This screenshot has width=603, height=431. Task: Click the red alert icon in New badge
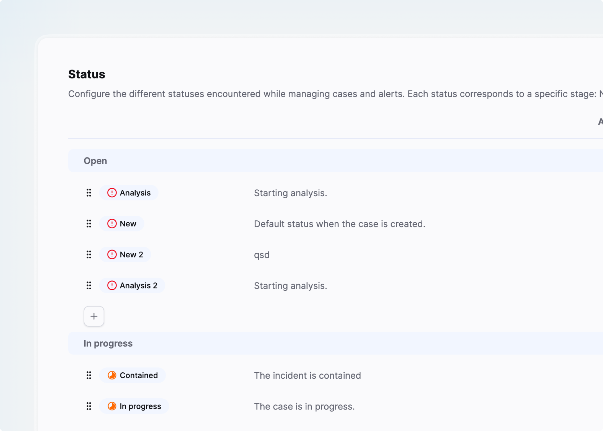click(112, 224)
